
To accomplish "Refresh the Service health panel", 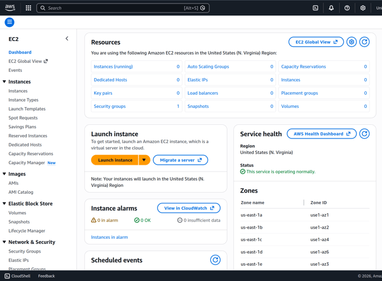I will pyautogui.click(x=365, y=134).
